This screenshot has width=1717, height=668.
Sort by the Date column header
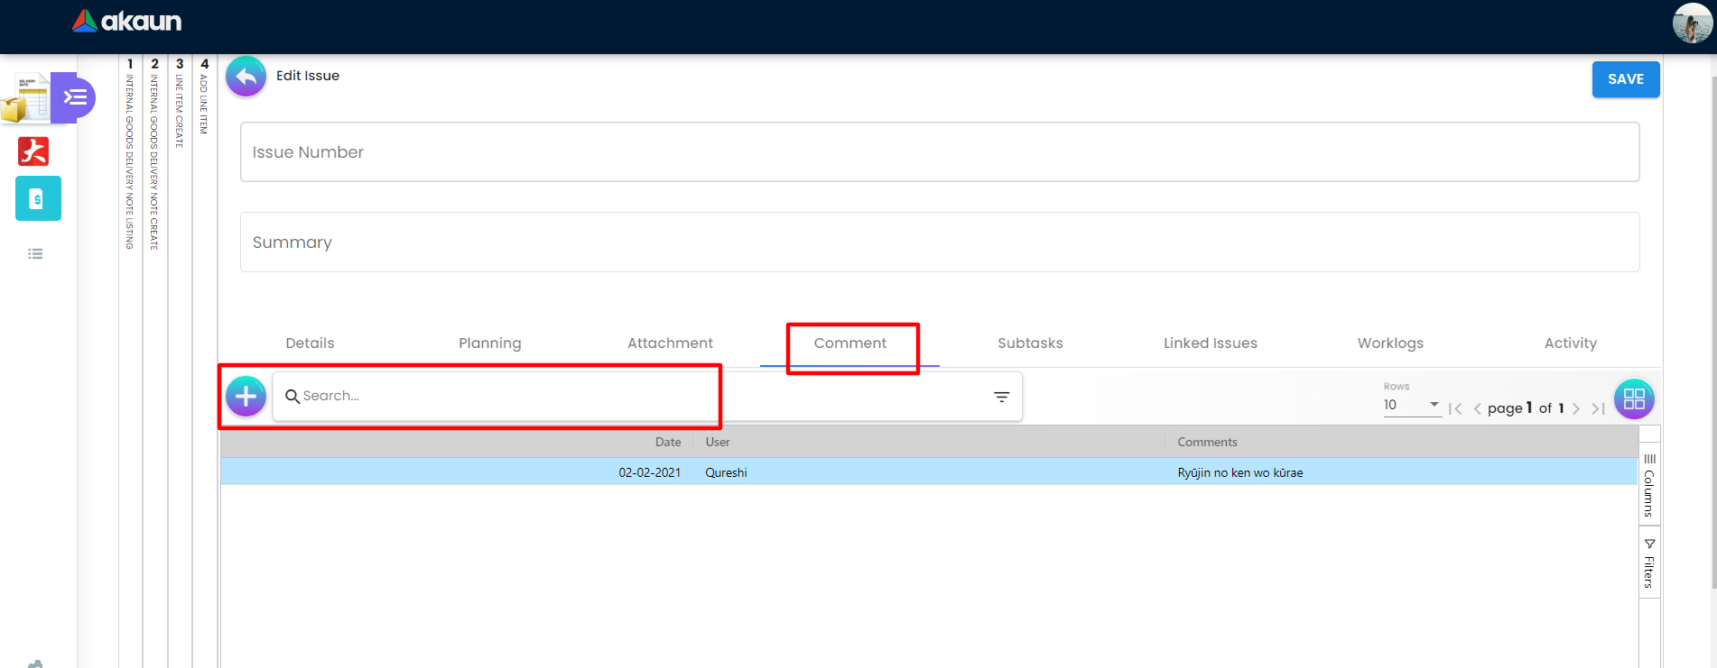668,442
